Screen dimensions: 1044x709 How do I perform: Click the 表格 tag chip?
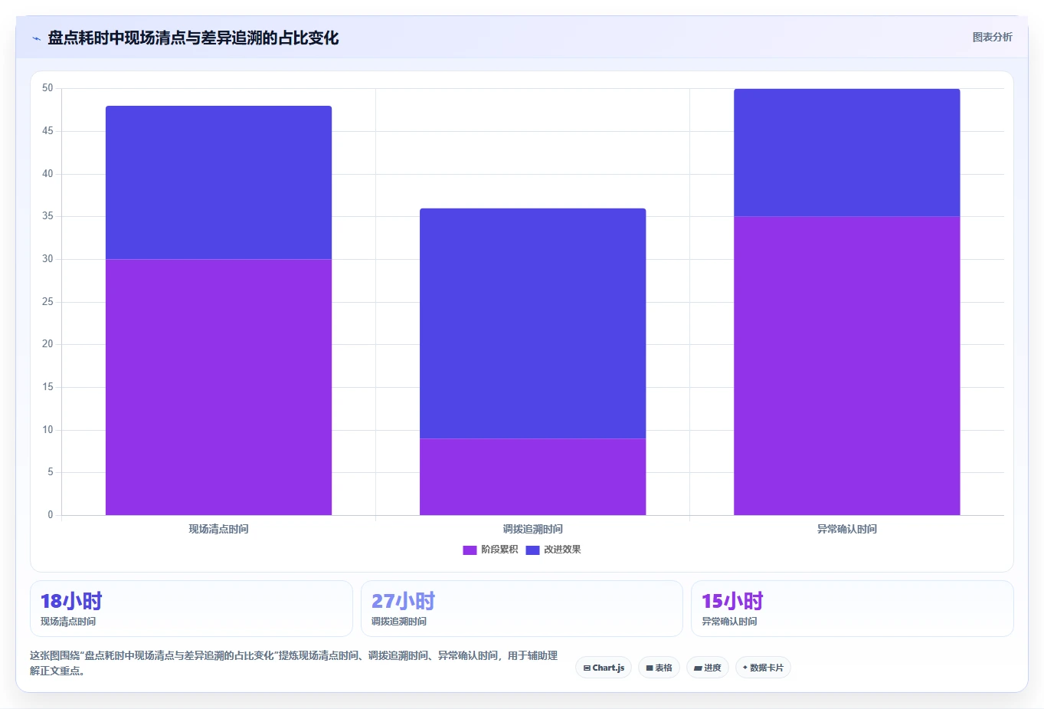click(659, 668)
